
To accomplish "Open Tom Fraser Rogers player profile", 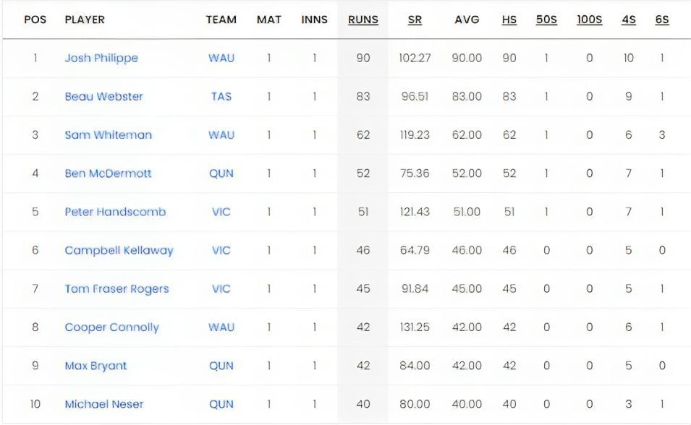I will (x=116, y=289).
